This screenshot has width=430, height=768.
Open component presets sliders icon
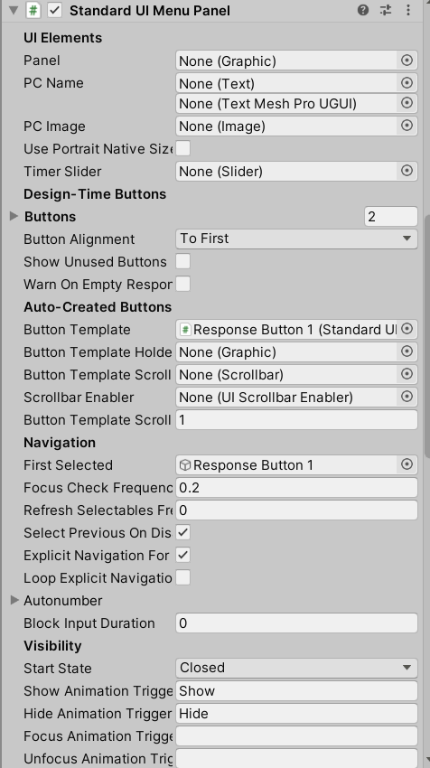tap(386, 10)
